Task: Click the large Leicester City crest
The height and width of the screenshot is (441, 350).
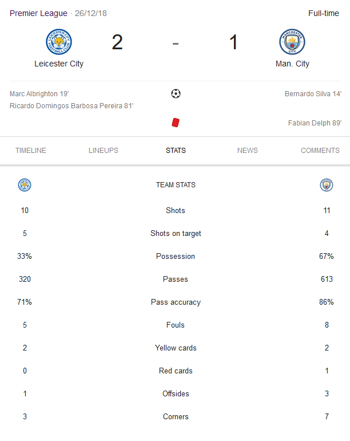Action: [x=59, y=42]
